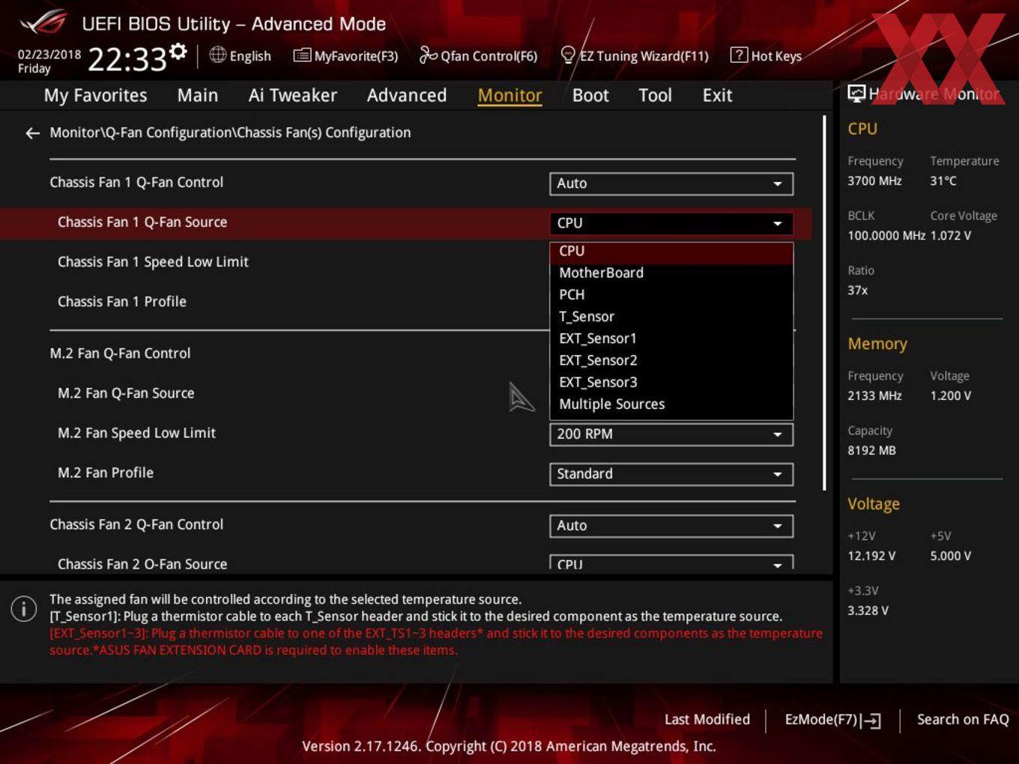Click Last Modified
Image resolution: width=1019 pixels, height=764 pixels.
[707, 719]
